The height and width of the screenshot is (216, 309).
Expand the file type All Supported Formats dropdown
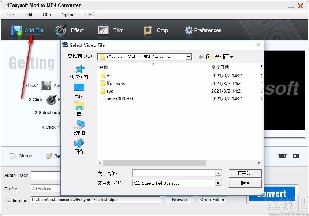(218, 183)
